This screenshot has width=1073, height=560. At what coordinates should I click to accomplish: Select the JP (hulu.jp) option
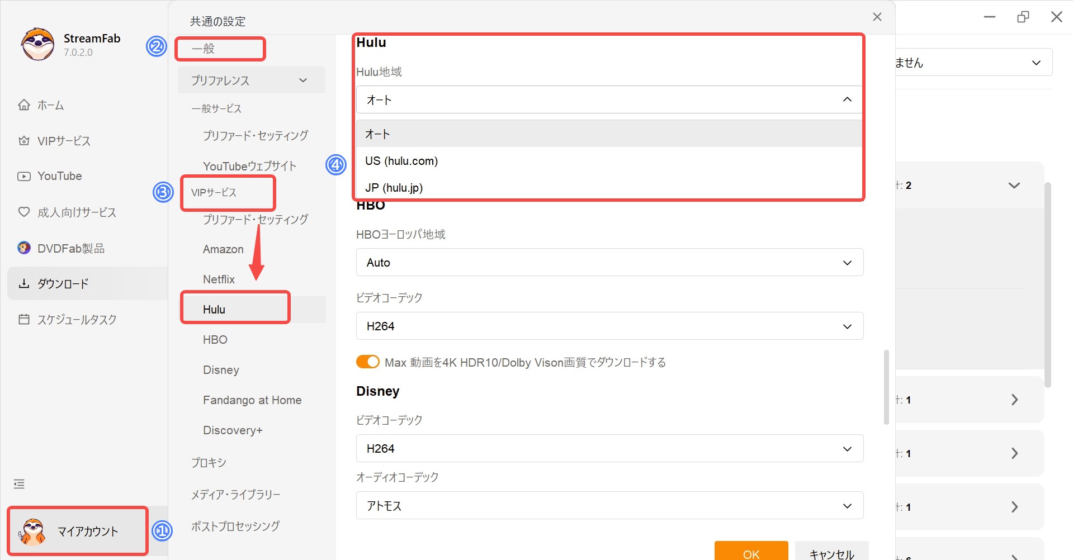[609, 188]
